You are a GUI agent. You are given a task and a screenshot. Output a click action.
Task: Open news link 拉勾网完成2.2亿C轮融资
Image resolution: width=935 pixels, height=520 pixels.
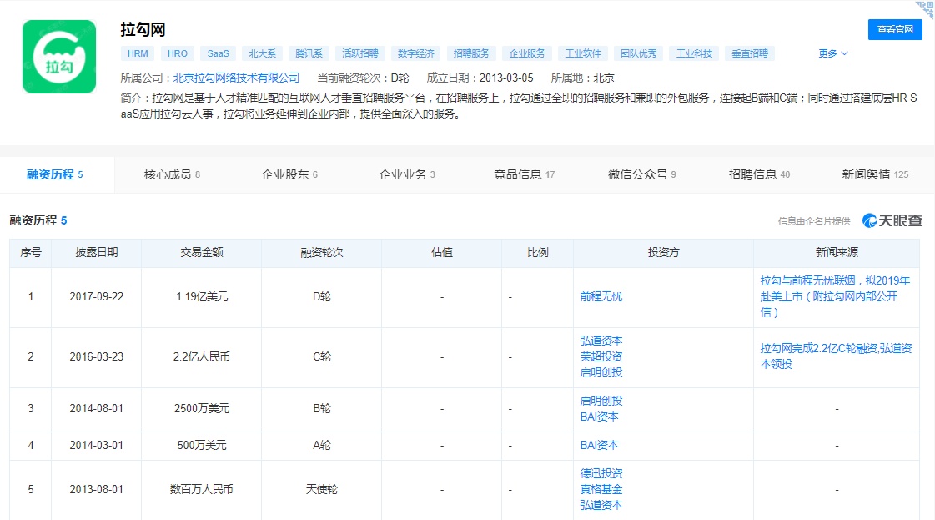point(835,356)
